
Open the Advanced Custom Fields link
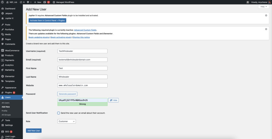[85, 30]
